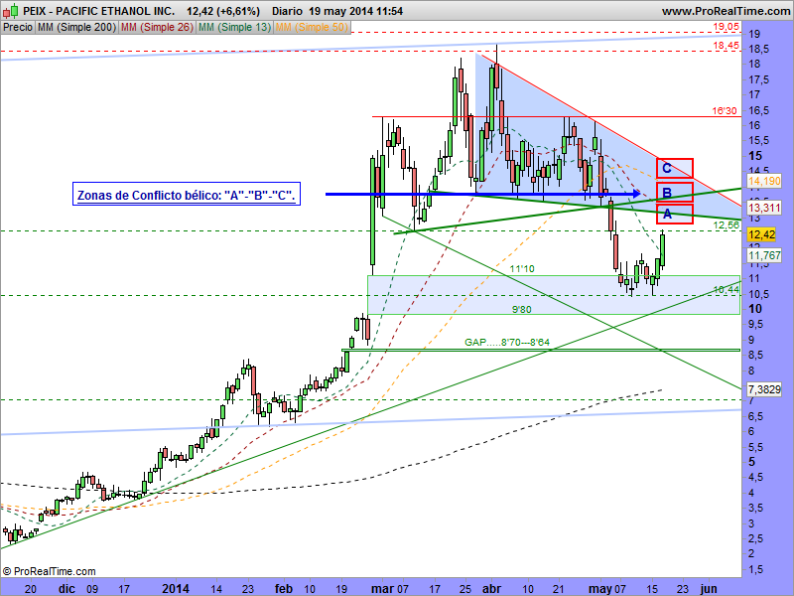794x596 pixels.
Task: Click the abr marker on the time axis
Action: pyautogui.click(x=491, y=588)
